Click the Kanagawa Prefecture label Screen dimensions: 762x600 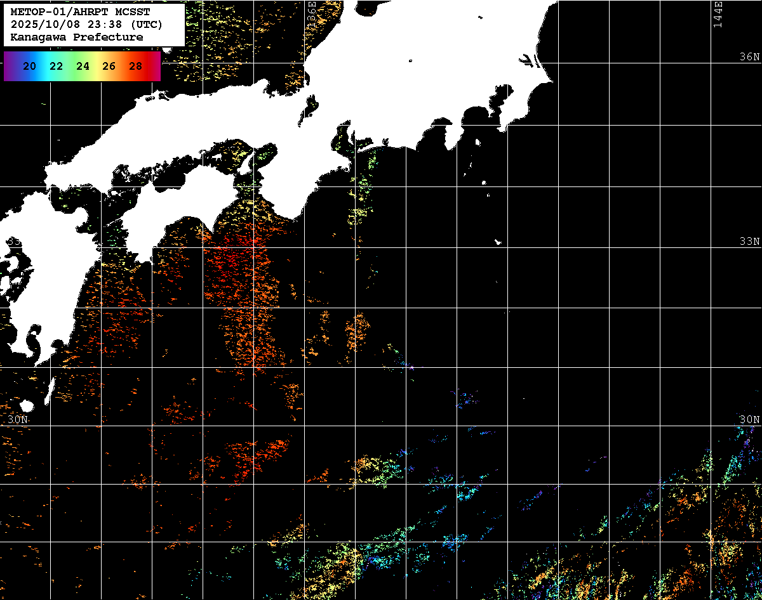[x=76, y=37]
